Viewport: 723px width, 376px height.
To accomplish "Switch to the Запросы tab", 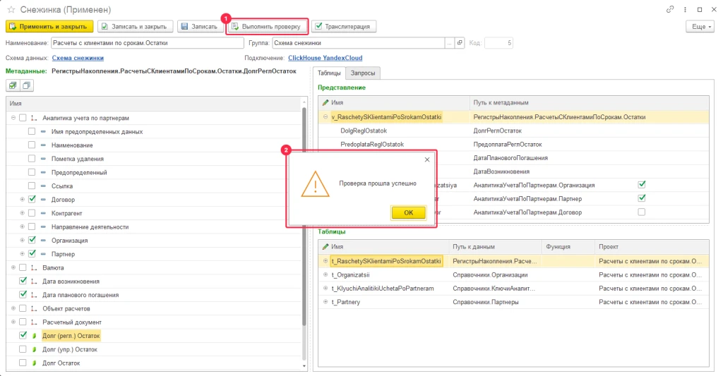I will (364, 73).
